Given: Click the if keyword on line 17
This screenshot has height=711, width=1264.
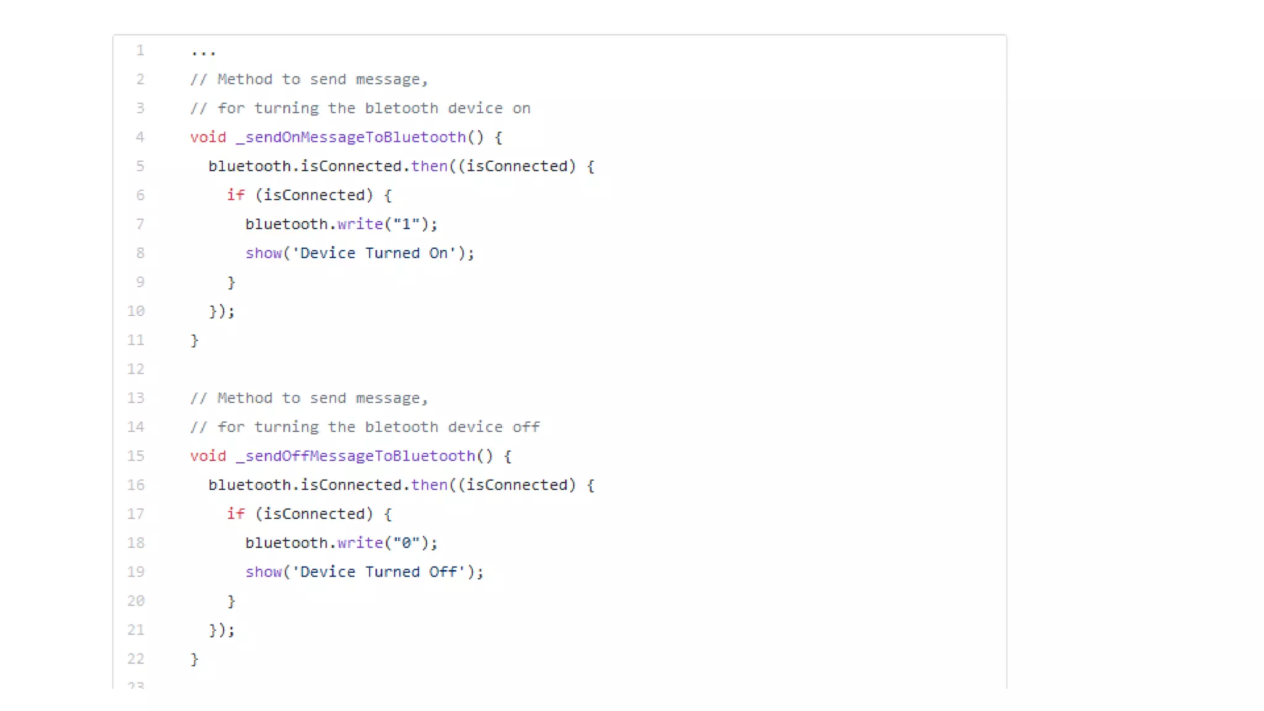Looking at the screenshot, I should coord(235,514).
